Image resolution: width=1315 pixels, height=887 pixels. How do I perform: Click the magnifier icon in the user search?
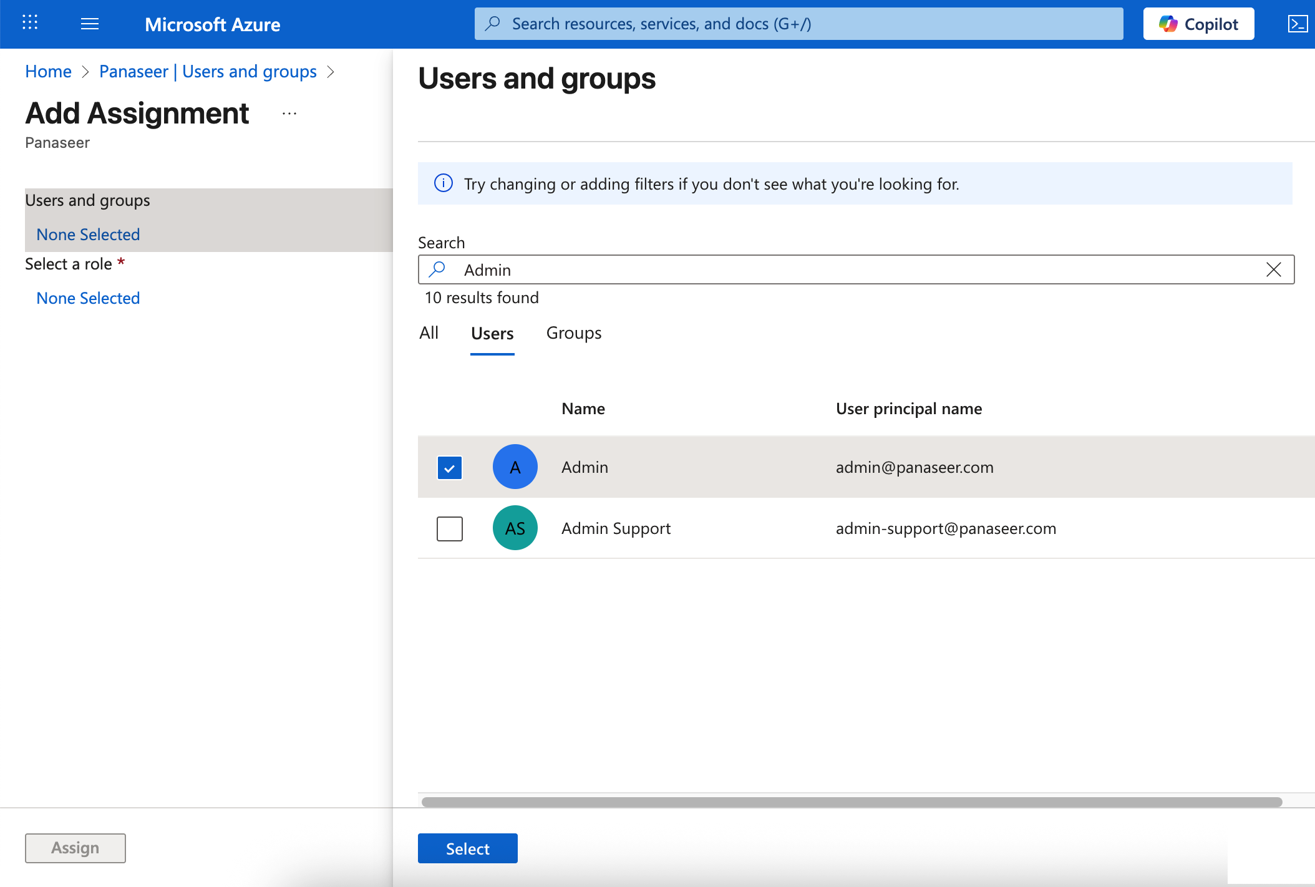437,269
